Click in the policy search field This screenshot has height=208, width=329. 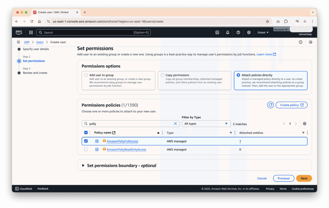tap(129, 124)
